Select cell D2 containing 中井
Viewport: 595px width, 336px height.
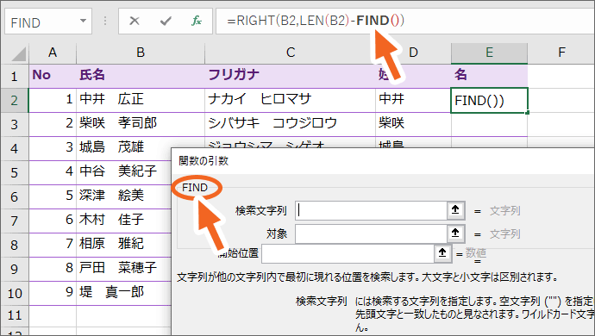click(413, 100)
